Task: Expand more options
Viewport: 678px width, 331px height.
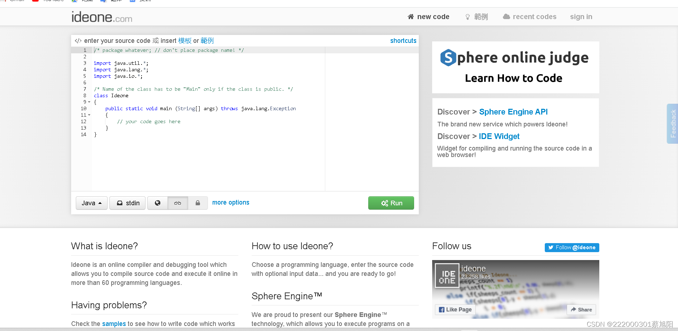Action: click(231, 202)
